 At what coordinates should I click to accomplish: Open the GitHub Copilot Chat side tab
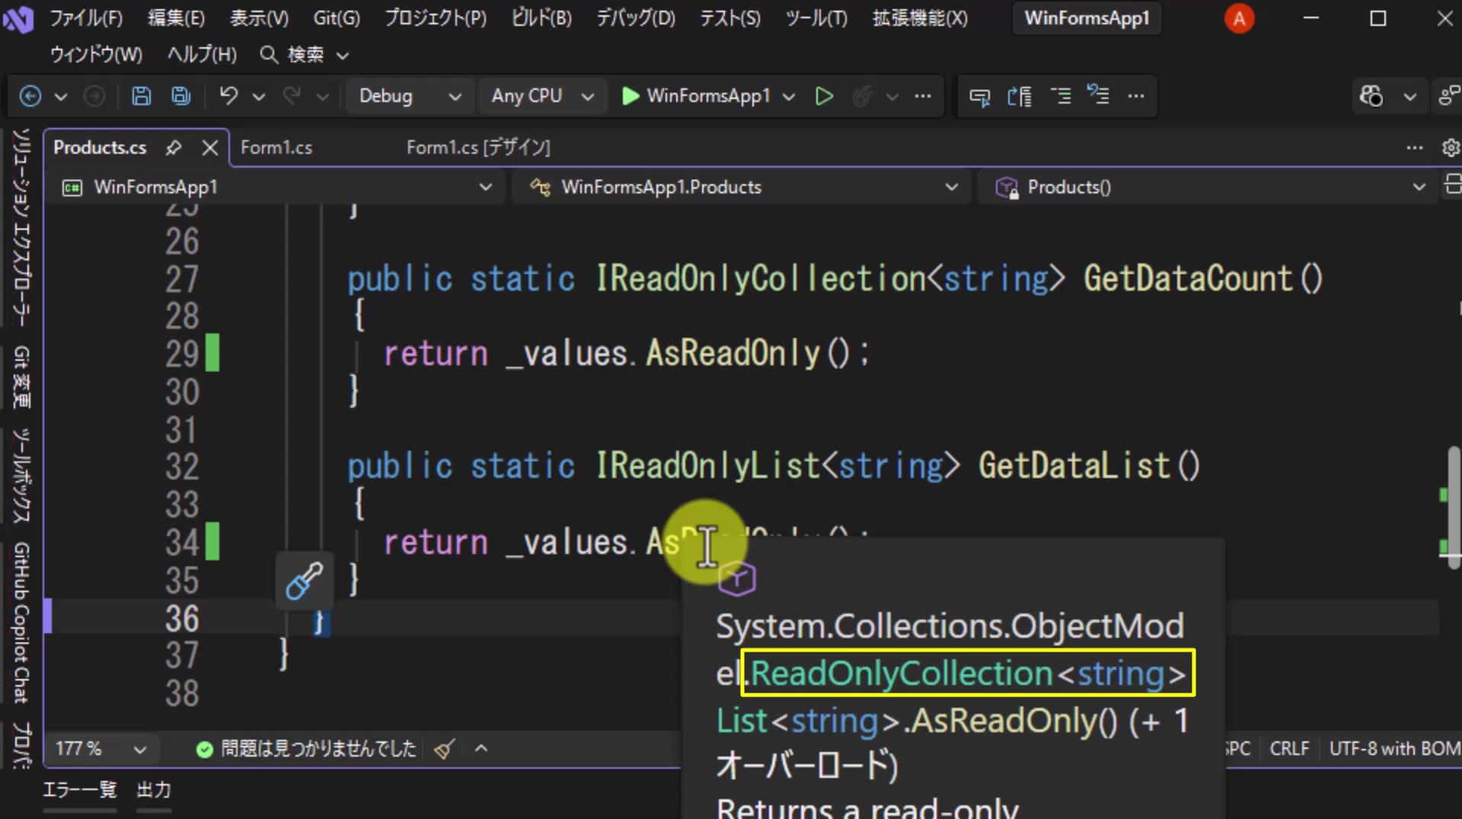[x=21, y=623]
